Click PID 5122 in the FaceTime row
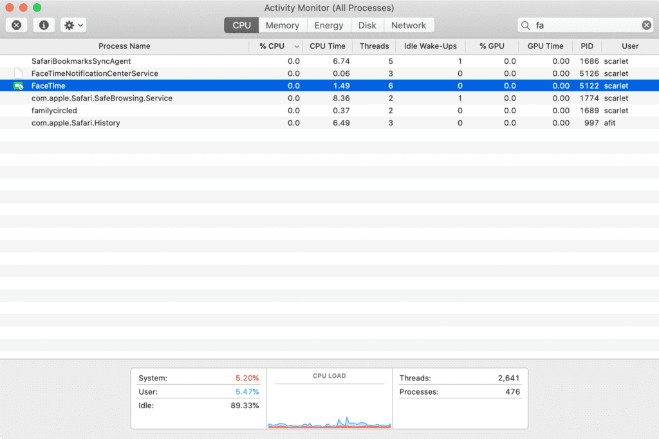Image resolution: width=659 pixels, height=439 pixels. tap(589, 86)
